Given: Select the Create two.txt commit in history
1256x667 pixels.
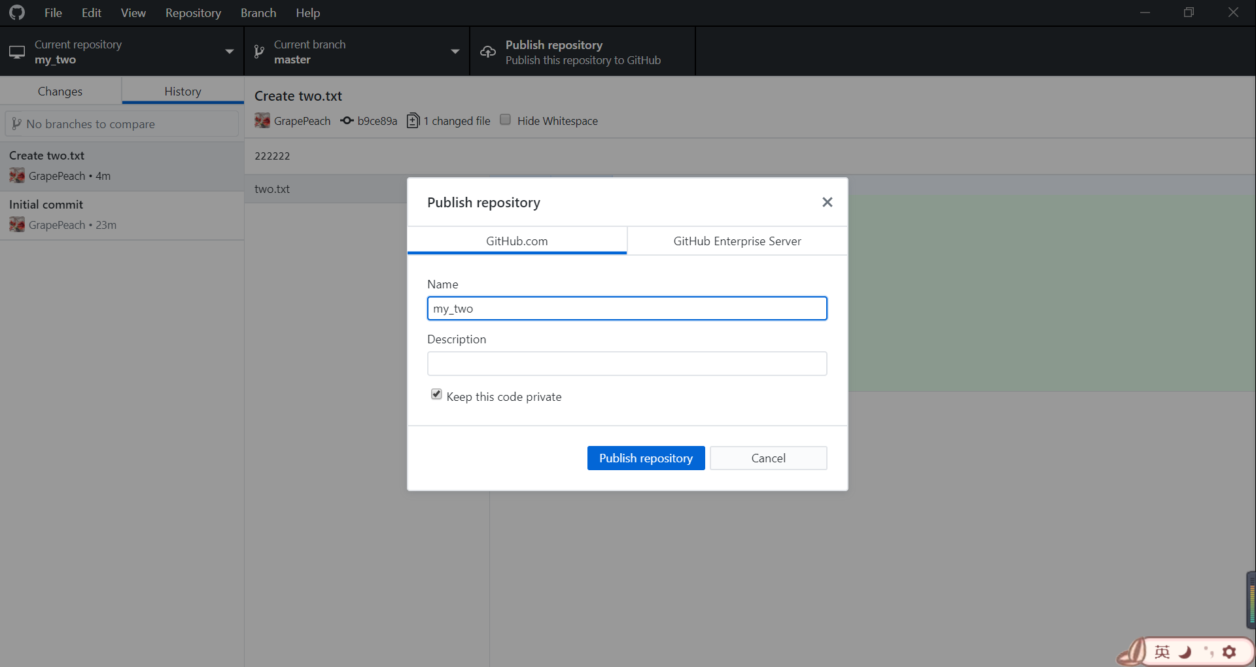Looking at the screenshot, I should pos(122,166).
